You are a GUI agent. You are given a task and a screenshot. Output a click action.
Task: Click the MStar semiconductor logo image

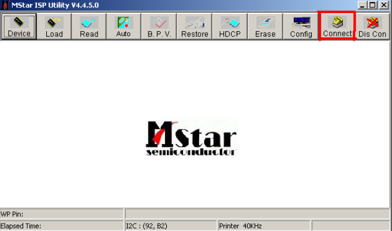(191, 138)
